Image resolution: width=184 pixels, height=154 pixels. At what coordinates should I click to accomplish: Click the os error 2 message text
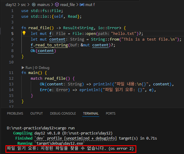(x=121, y=149)
